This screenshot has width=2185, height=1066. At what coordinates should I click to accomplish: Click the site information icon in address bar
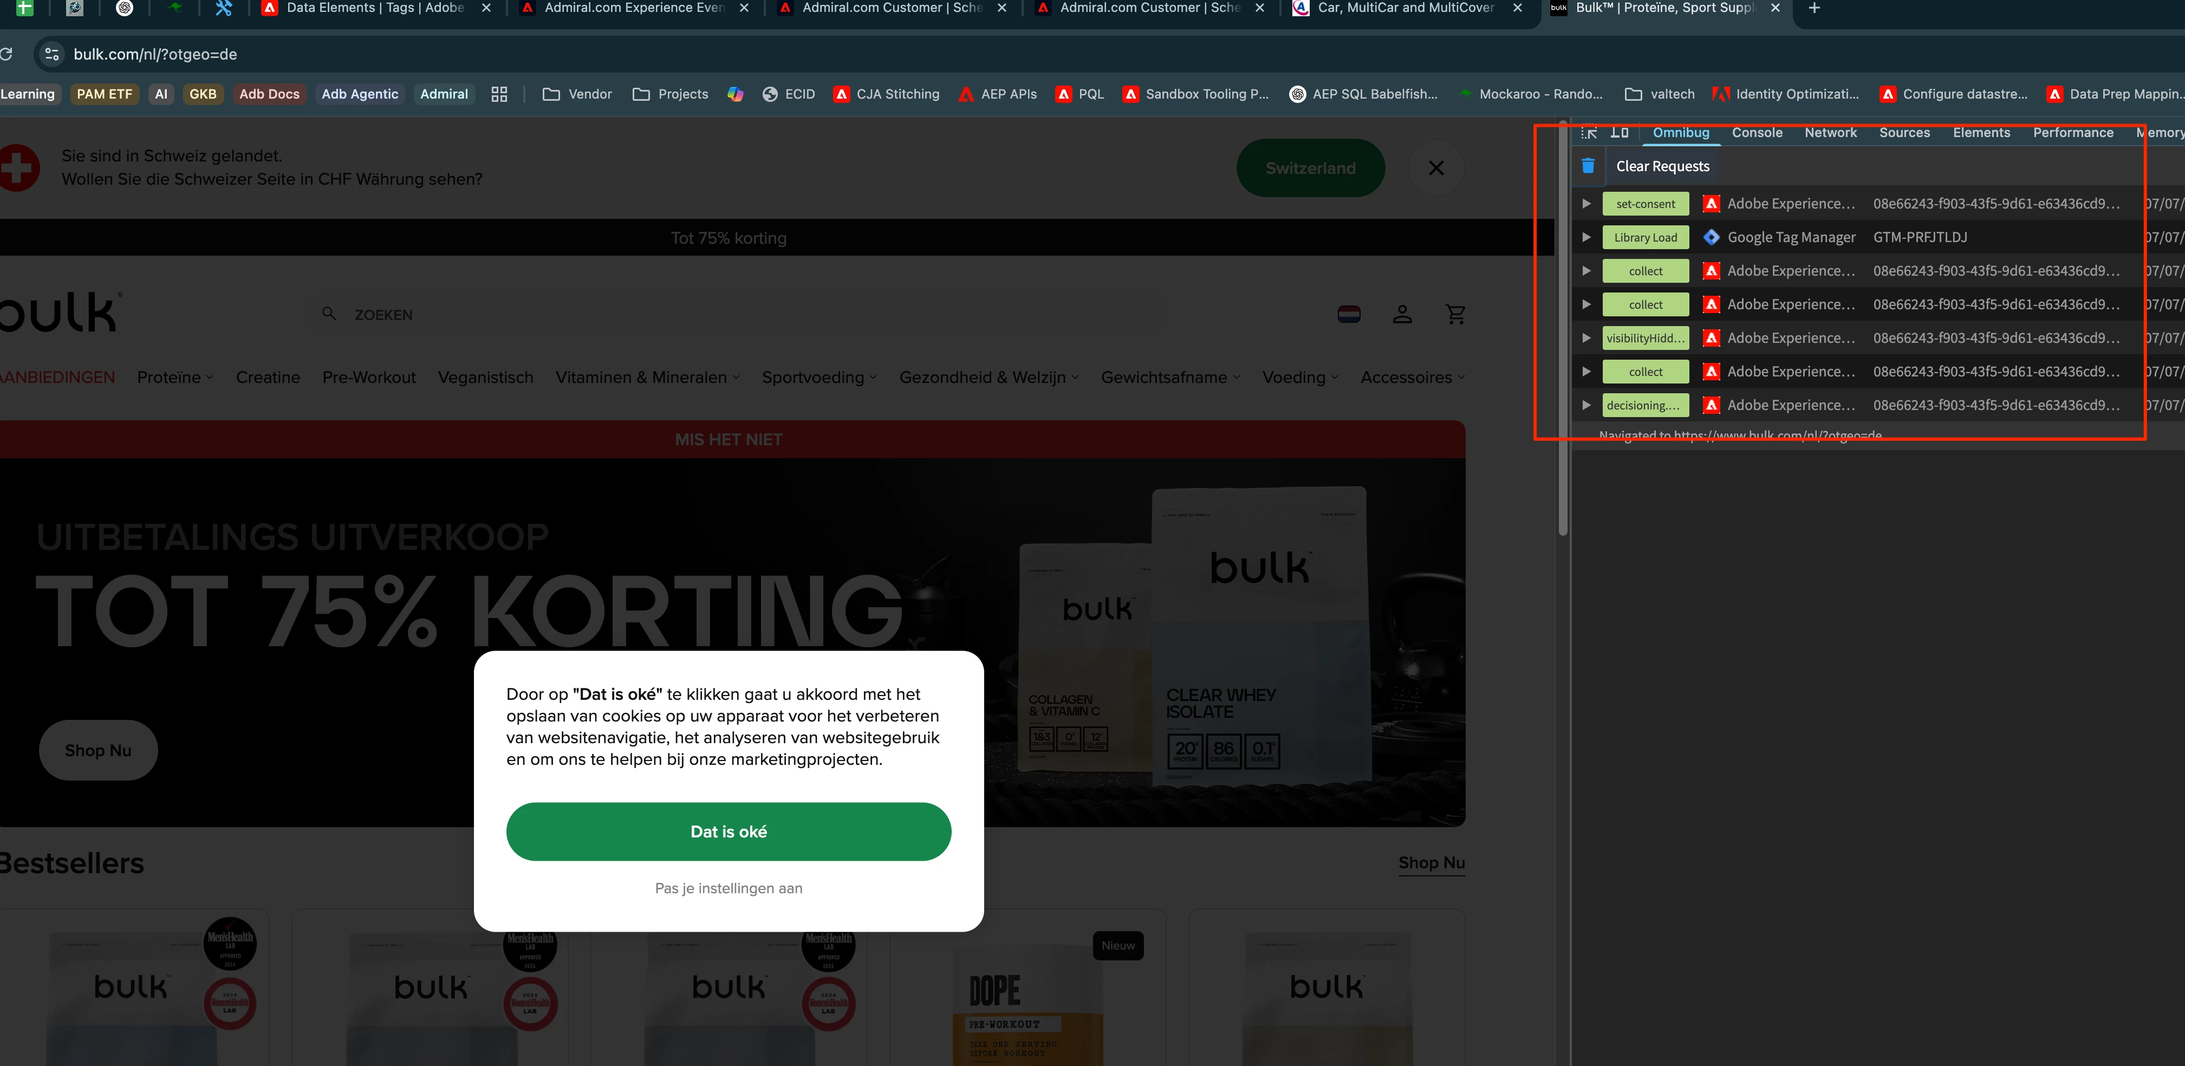(x=52, y=54)
